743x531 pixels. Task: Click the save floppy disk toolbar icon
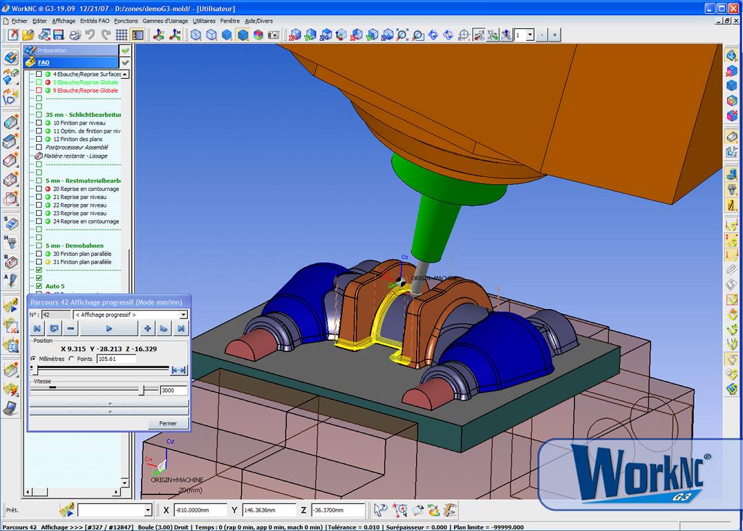click(x=59, y=35)
